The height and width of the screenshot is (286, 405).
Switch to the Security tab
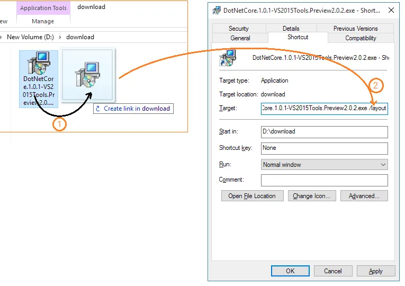pyautogui.click(x=239, y=29)
